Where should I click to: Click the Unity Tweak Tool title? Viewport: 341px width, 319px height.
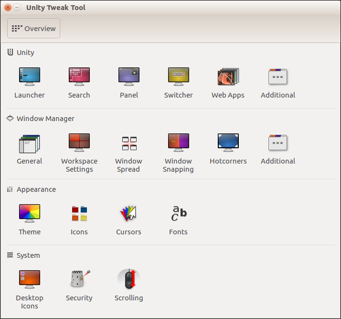coord(56,8)
